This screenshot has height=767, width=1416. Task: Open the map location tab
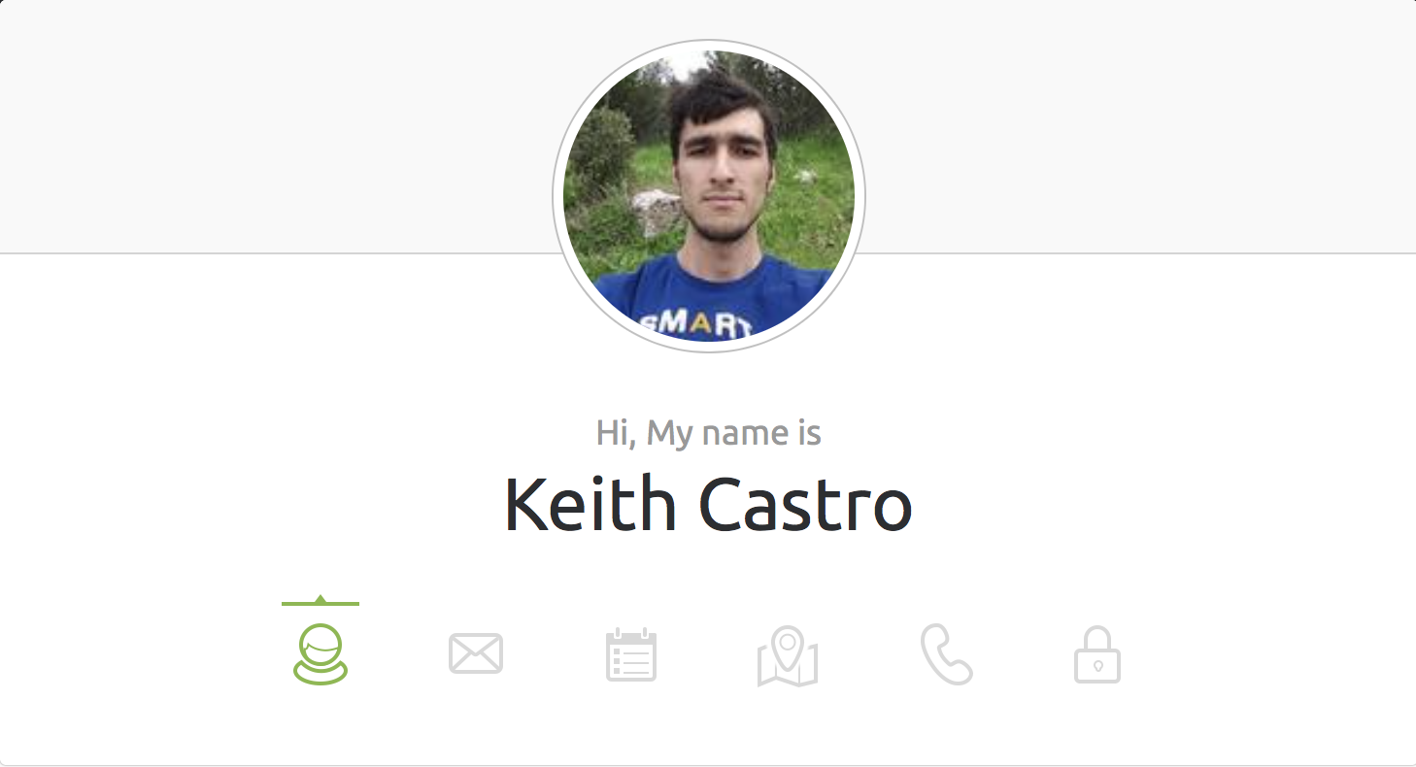point(788,655)
